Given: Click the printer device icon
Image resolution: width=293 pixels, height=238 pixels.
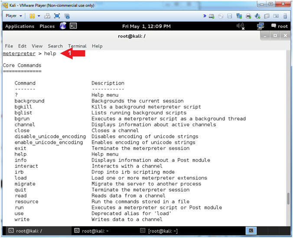Looking at the screenshot, I should coord(248,16).
